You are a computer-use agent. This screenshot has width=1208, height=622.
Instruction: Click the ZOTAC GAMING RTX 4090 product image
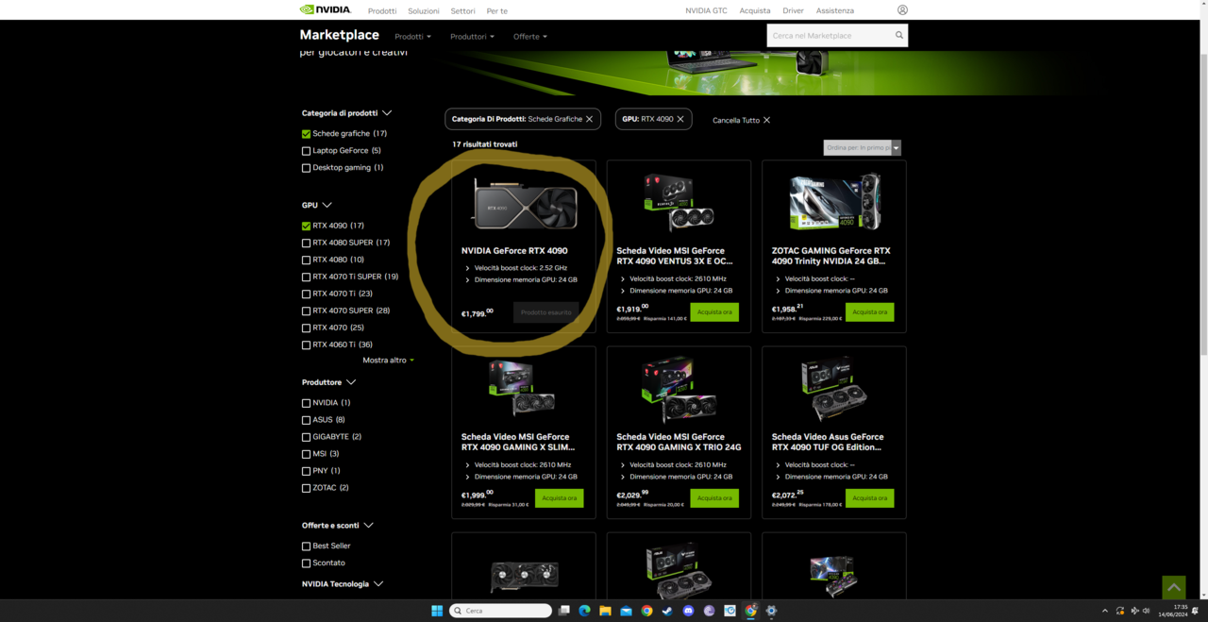[x=834, y=202]
